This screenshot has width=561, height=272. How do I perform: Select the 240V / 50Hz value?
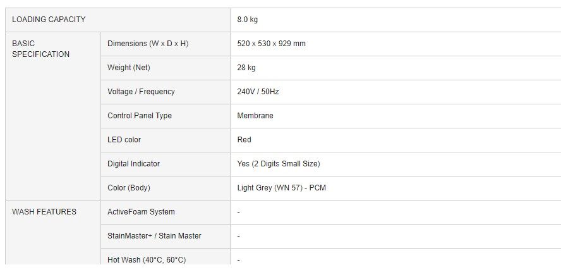(258, 92)
